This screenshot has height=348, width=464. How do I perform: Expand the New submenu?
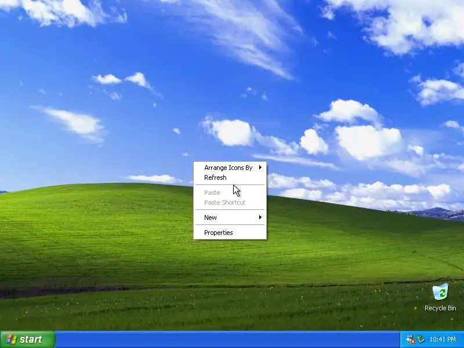click(x=230, y=217)
